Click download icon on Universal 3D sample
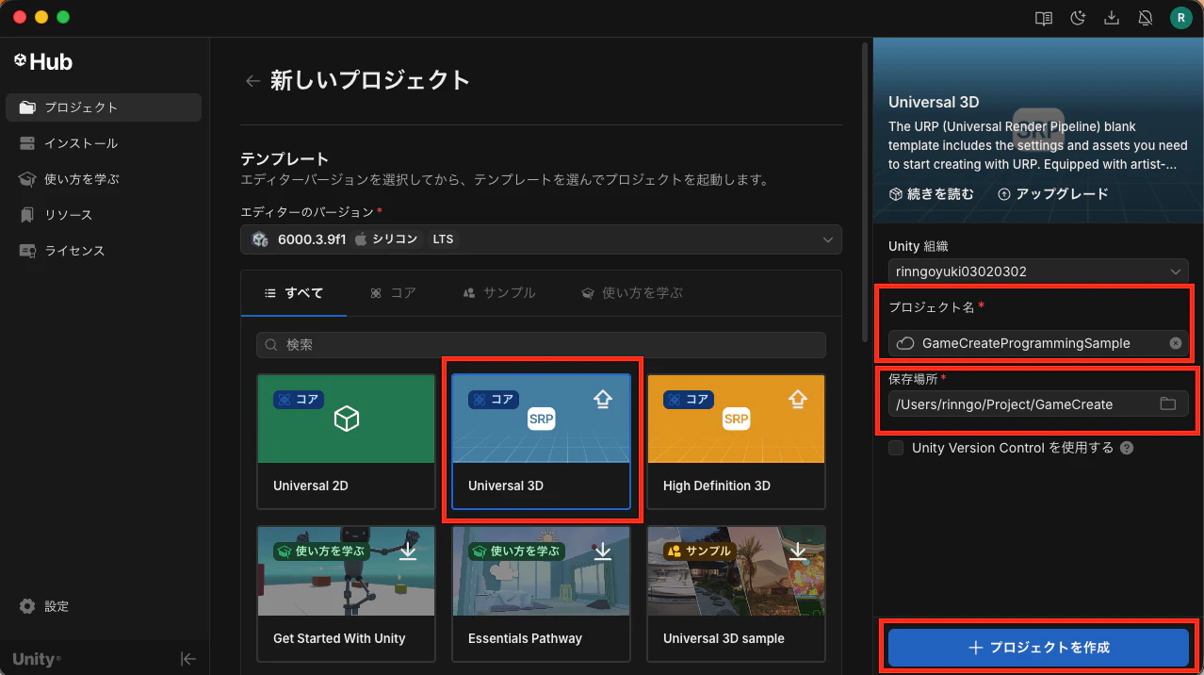This screenshot has width=1204, height=675. click(798, 550)
